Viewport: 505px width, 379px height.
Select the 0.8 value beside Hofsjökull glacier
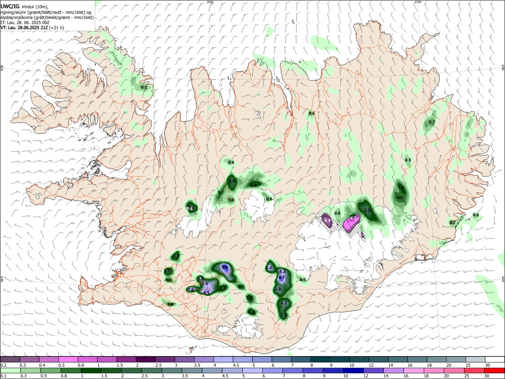(x=269, y=199)
